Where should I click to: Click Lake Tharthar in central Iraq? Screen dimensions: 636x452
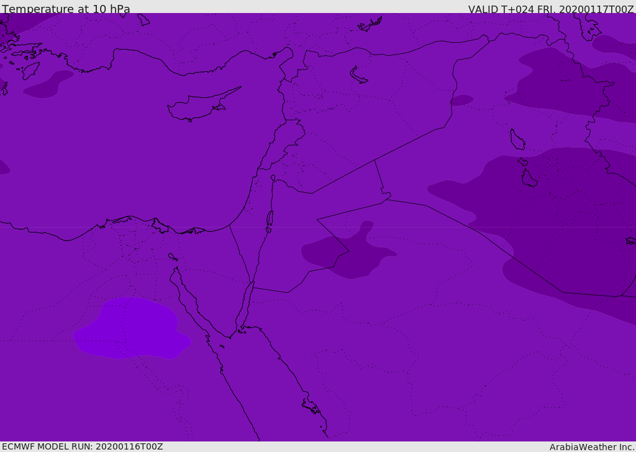517,140
